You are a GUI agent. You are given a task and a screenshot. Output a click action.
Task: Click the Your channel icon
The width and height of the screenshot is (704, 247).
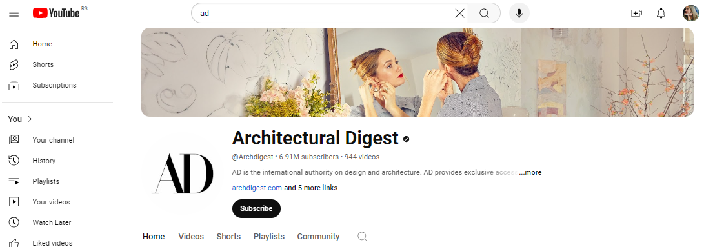pyautogui.click(x=14, y=140)
